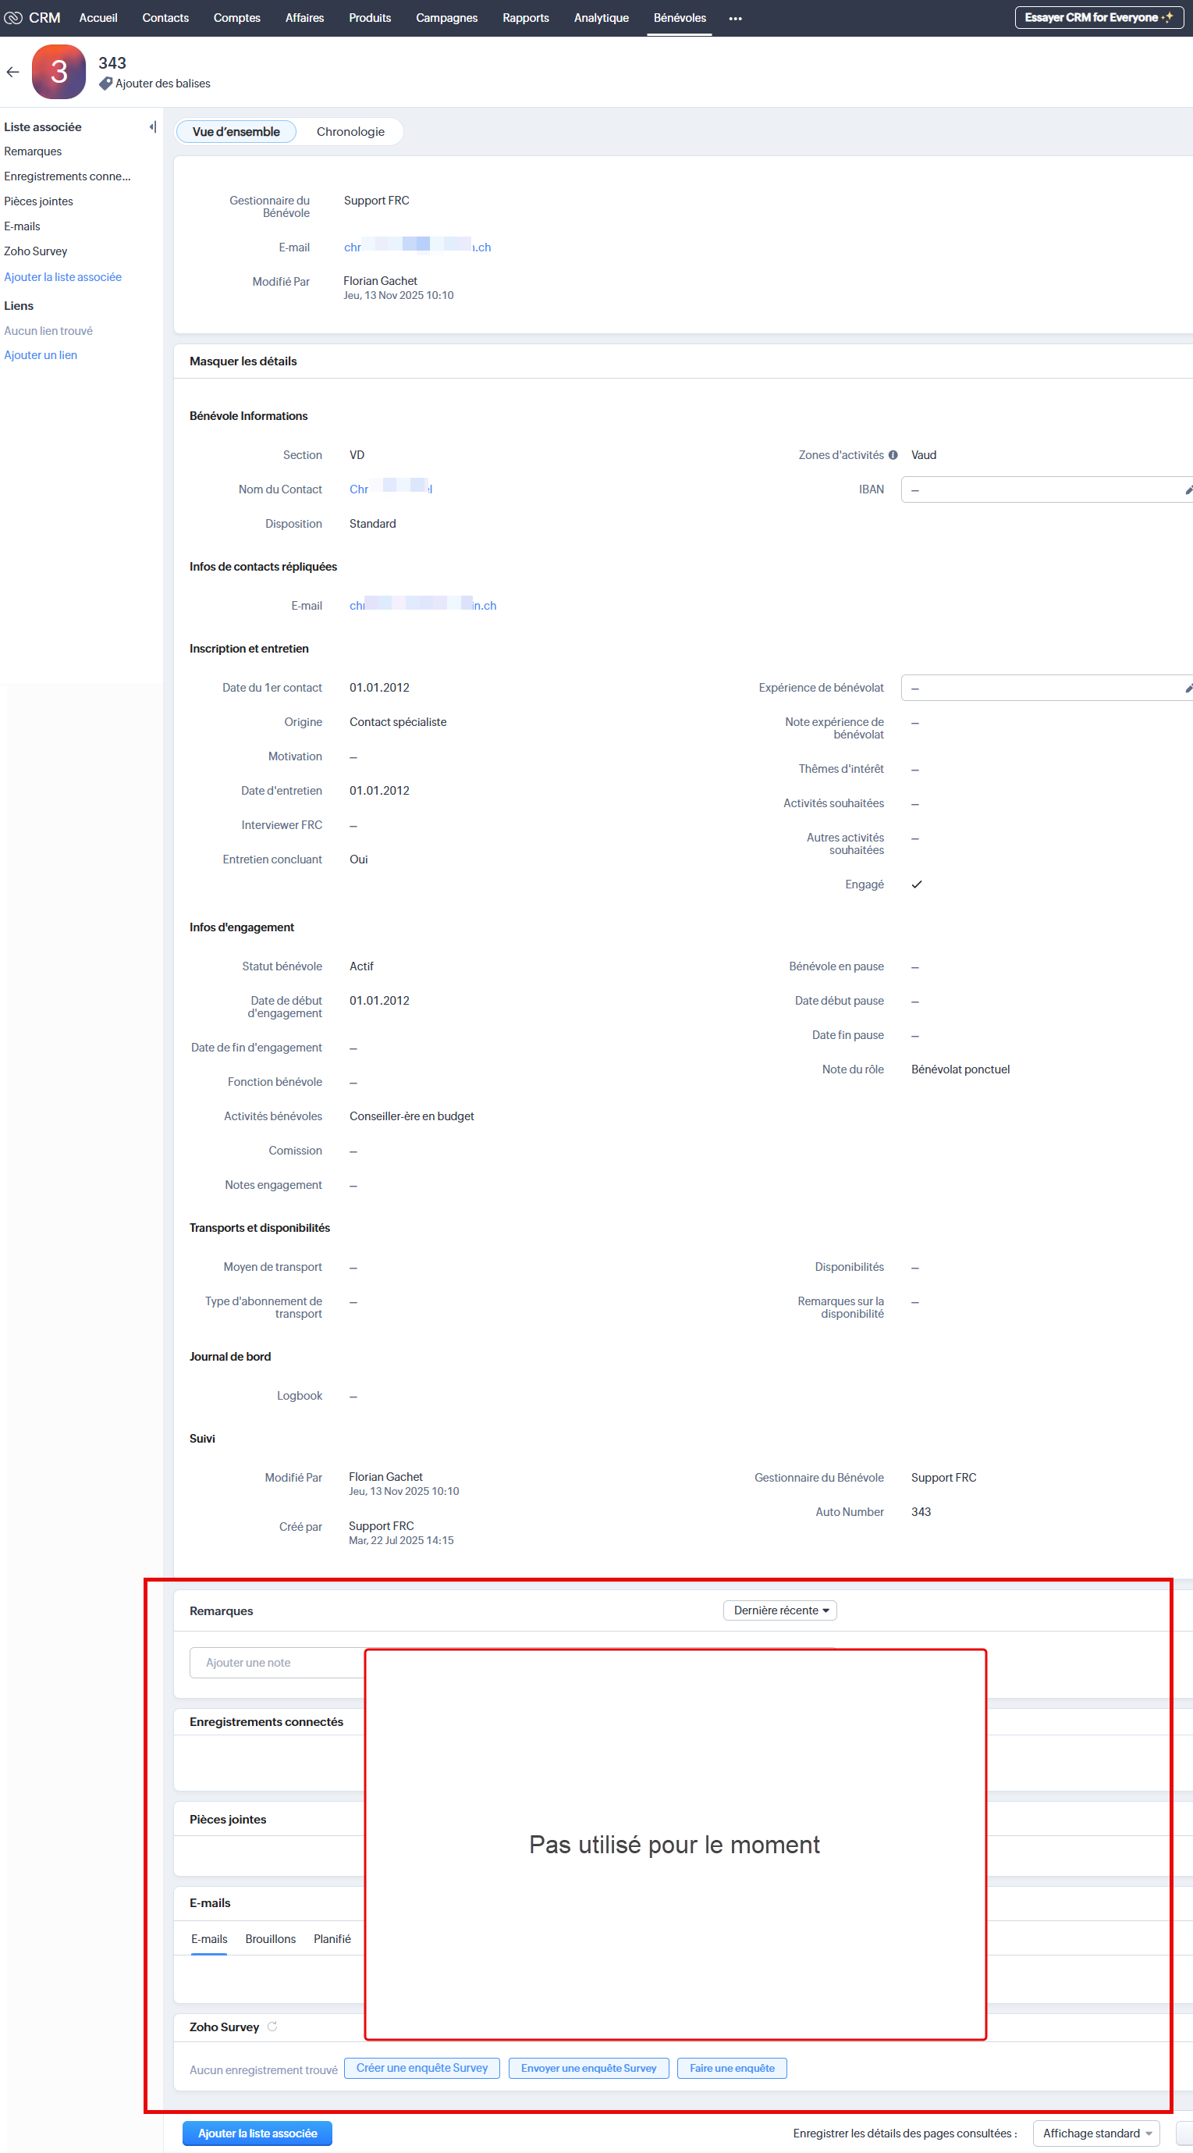Refresh the Zoho Survey section

click(272, 2027)
